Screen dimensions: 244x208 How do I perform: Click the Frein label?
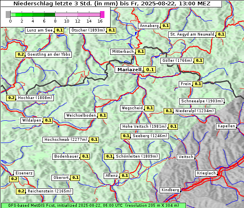(x=186, y=84)
